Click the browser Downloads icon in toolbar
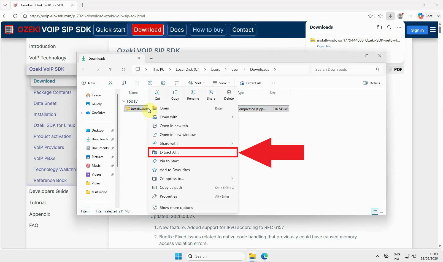The width and height of the screenshot is (443, 262). pos(390,16)
